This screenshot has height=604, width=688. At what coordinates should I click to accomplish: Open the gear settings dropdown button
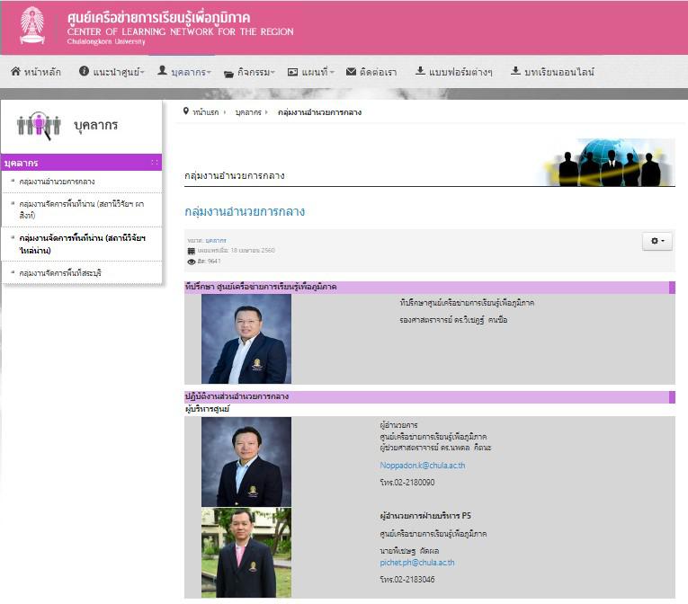point(657,241)
